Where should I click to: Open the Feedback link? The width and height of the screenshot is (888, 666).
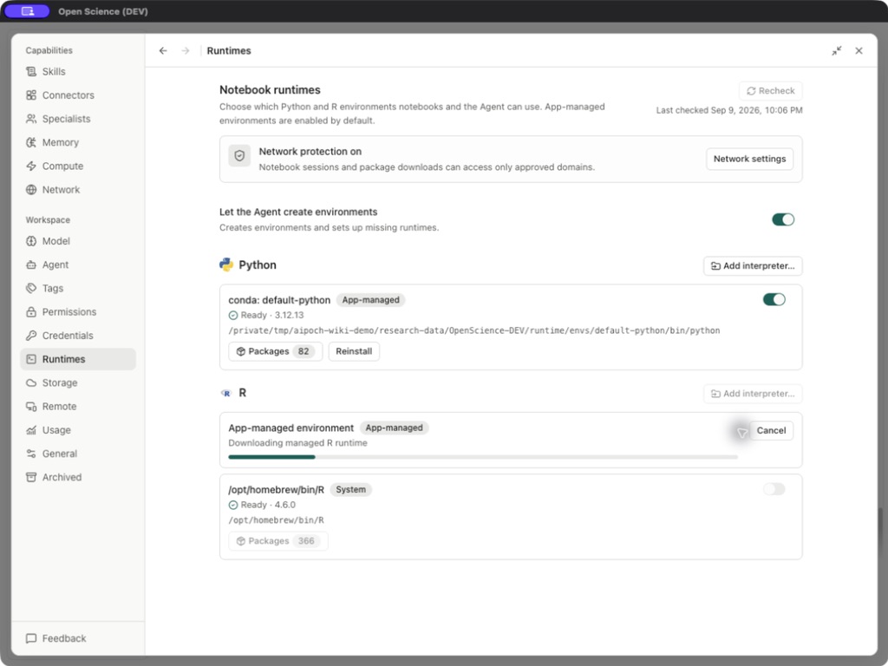click(x=56, y=638)
